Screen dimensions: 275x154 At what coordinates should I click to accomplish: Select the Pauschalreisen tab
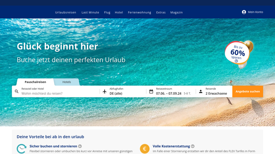coord(35,82)
